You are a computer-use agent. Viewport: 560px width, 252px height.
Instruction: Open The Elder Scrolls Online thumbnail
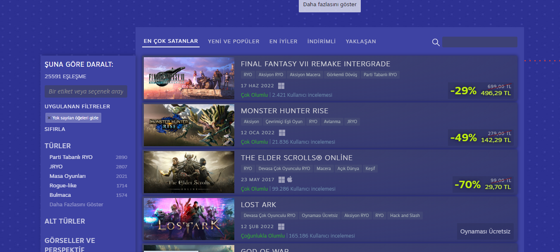(x=189, y=172)
